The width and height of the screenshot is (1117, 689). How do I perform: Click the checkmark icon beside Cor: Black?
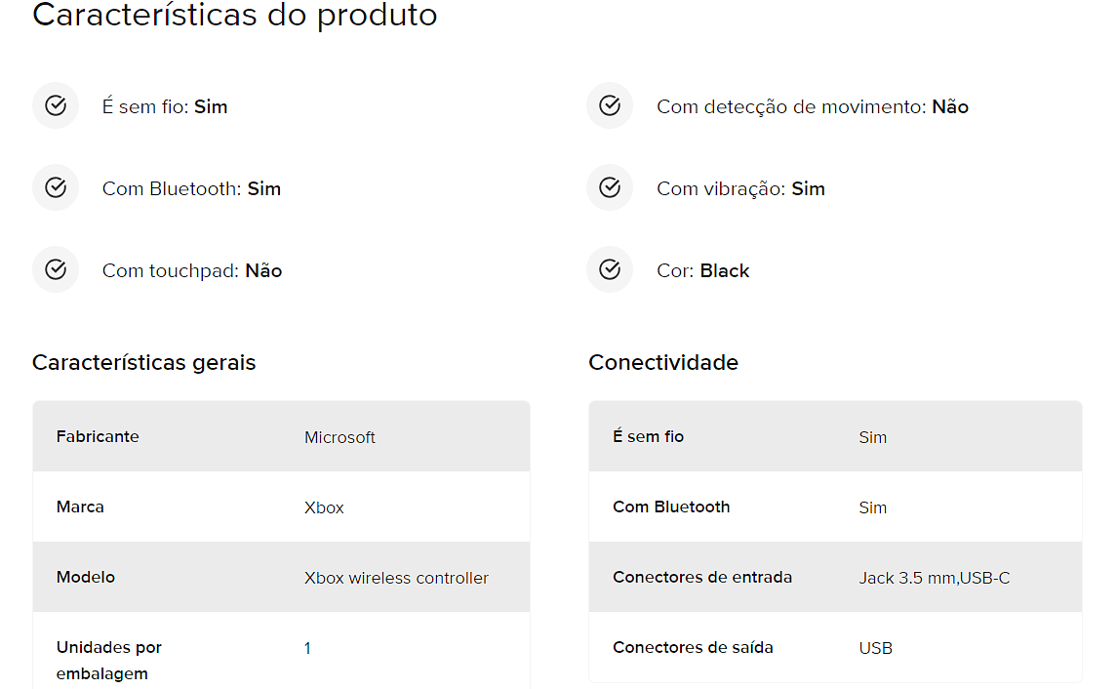pyautogui.click(x=610, y=269)
